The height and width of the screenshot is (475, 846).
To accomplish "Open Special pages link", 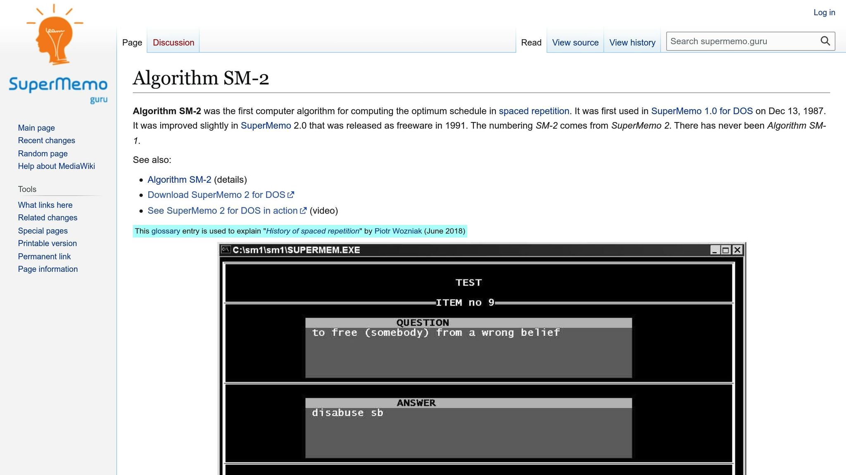I will 43,231.
